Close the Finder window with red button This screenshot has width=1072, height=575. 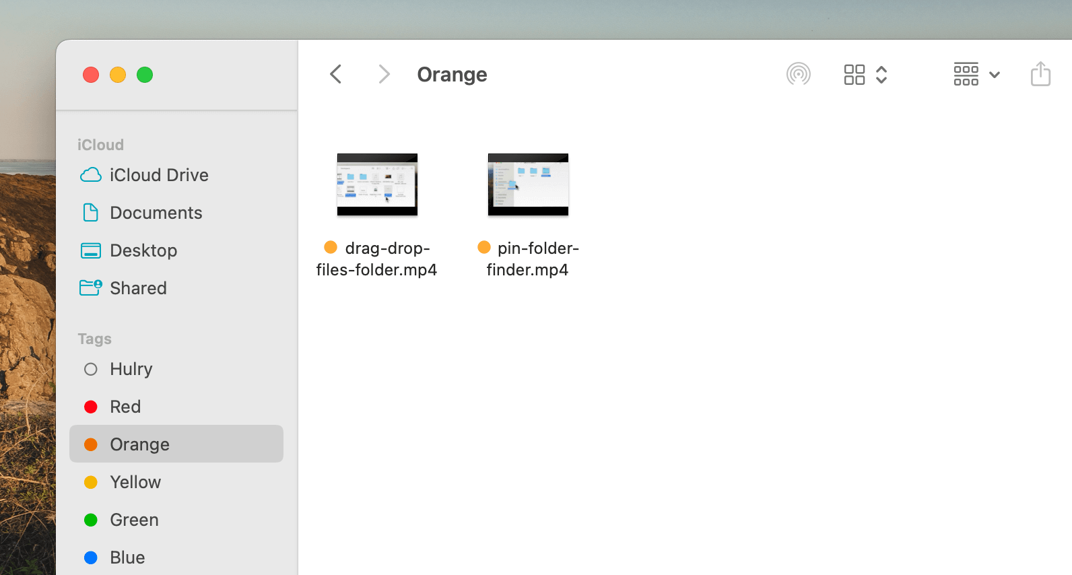(x=91, y=75)
